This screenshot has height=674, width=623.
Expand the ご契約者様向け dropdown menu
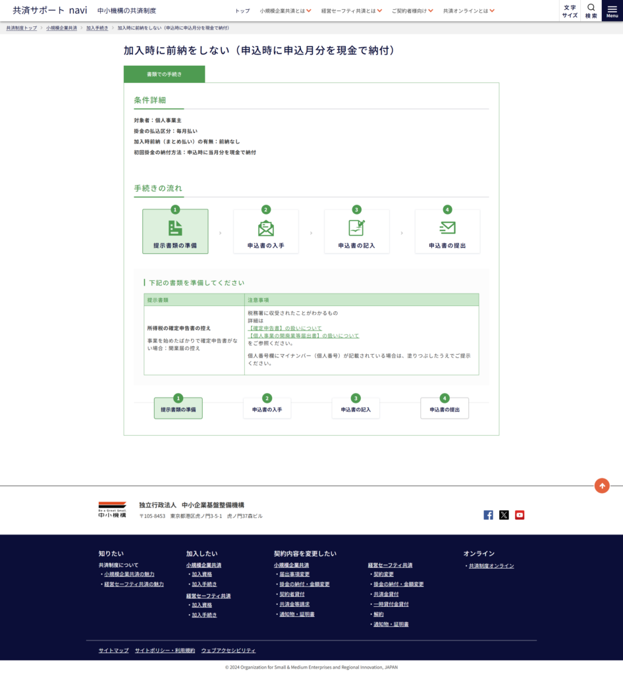point(412,11)
